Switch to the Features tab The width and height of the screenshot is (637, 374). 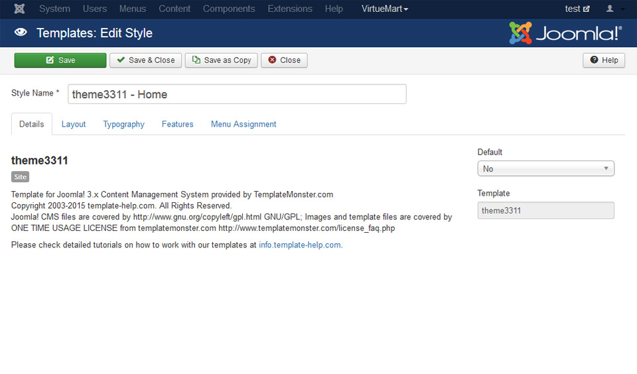pyautogui.click(x=178, y=124)
